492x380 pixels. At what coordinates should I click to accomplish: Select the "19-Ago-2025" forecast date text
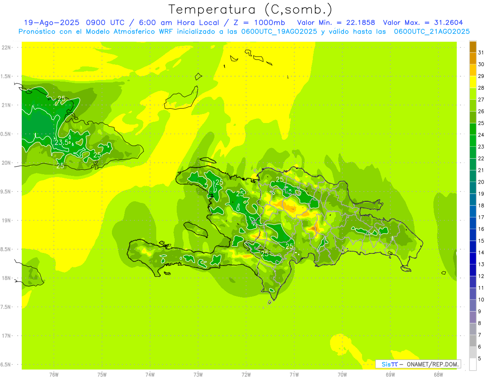click(x=52, y=23)
